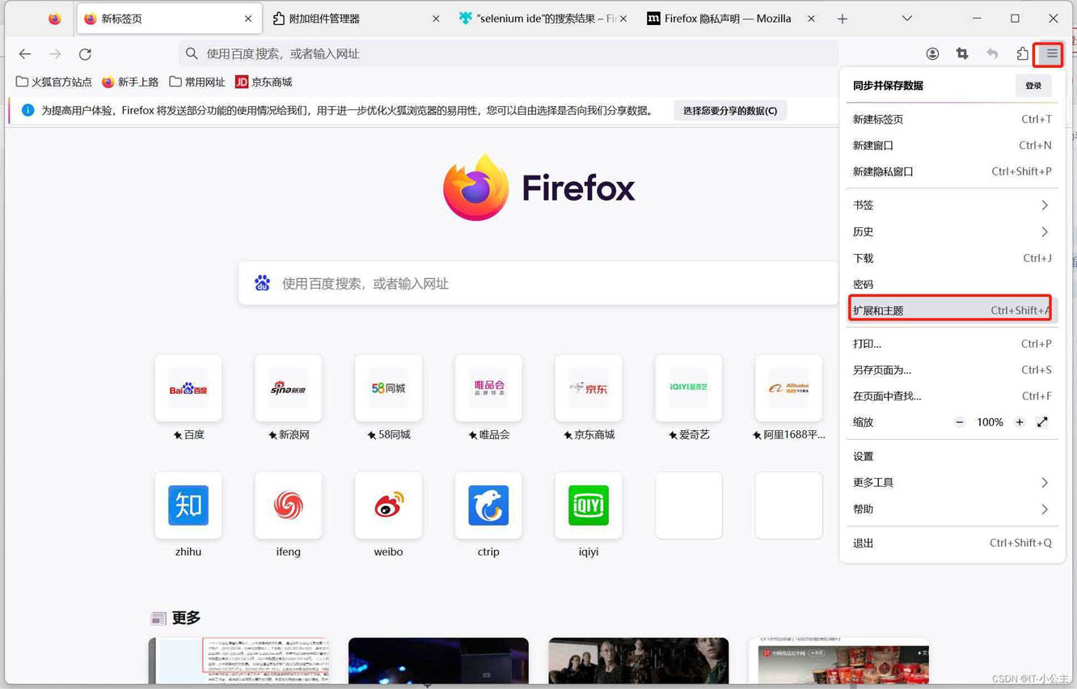The width and height of the screenshot is (1077, 689).
Task: Choose 另存页面为... from the menu
Action: pos(952,370)
